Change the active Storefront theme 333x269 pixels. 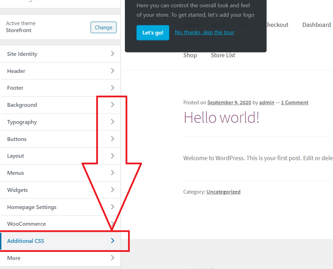tap(104, 27)
